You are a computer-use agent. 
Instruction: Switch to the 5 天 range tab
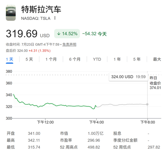(x=29, y=59)
